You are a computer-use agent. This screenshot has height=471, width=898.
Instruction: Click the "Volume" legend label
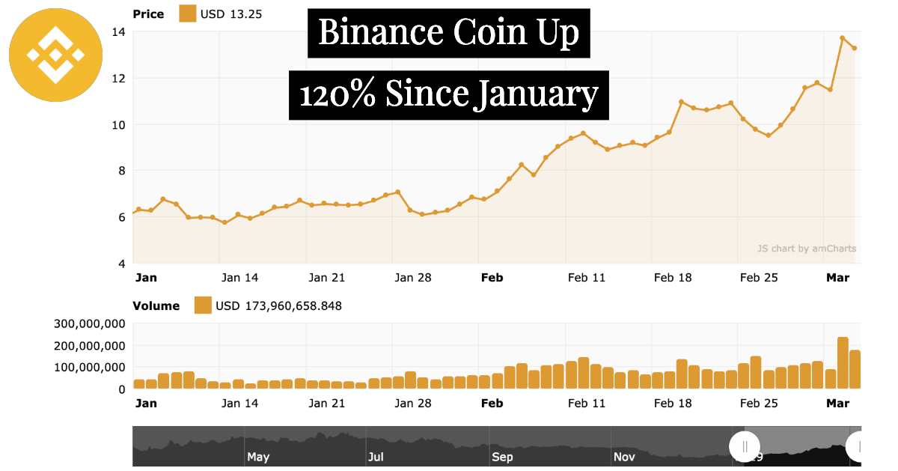(156, 306)
